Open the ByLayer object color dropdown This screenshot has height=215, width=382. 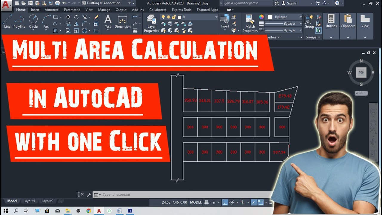click(x=284, y=17)
